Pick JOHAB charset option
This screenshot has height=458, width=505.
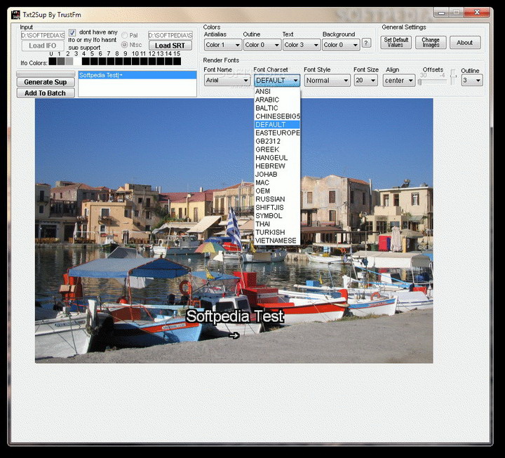(x=277, y=174)
